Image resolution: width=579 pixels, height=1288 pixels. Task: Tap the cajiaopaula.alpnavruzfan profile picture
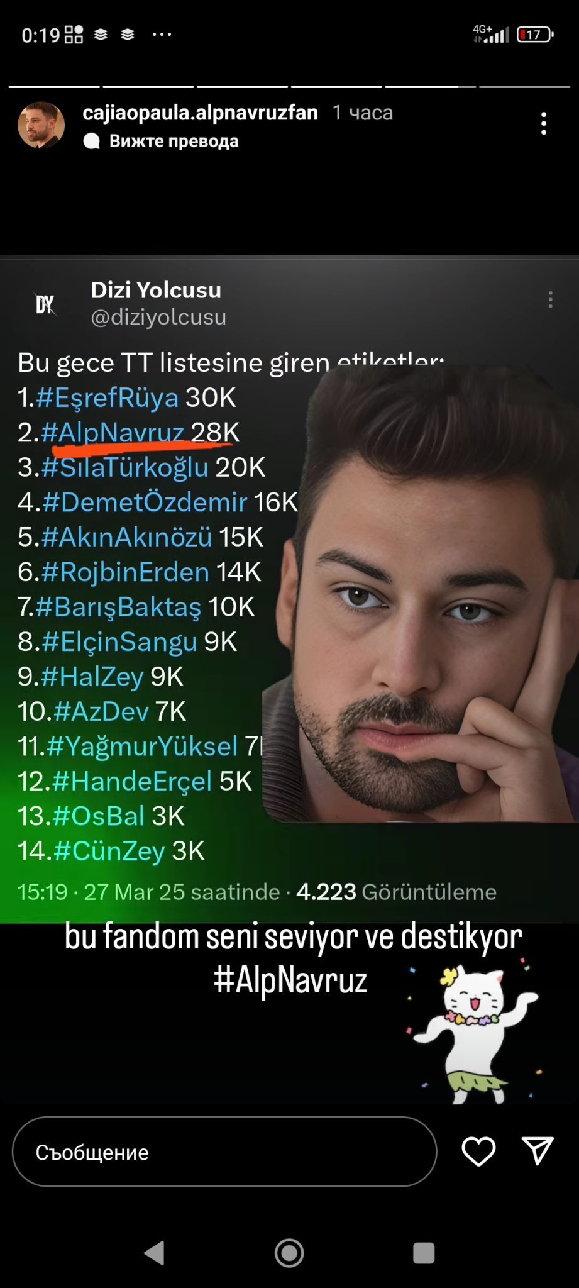point(41,125)
